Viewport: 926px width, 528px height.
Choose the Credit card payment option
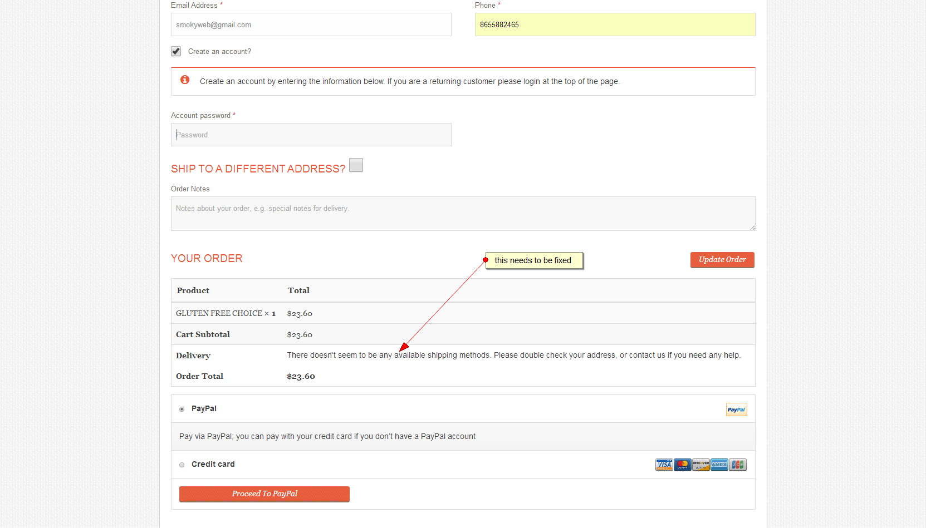coord(182,465)
